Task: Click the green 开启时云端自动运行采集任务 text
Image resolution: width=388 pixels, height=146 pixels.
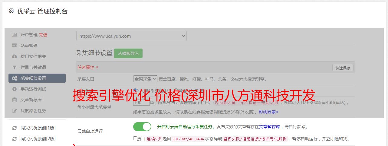Action: tap(185, 127)
